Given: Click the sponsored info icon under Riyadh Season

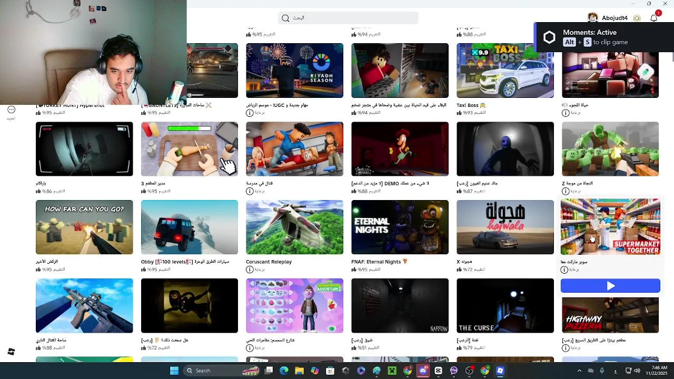Looking at the screenshot, I should pyautogui.click(x=250, y=113).
